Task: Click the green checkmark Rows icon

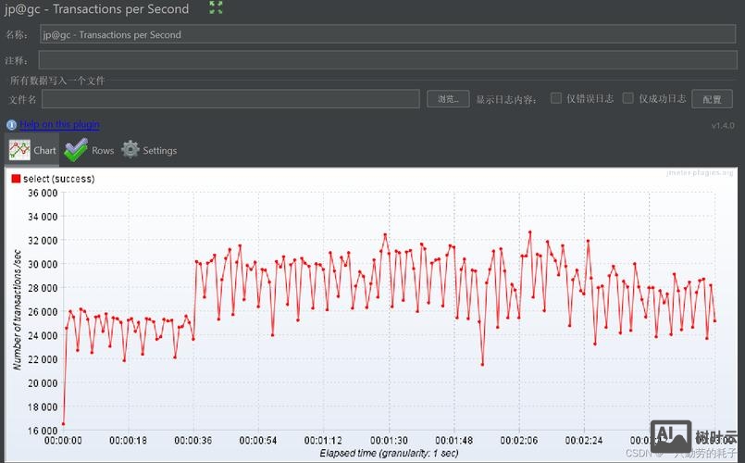Action: click(x=76, y=150)
